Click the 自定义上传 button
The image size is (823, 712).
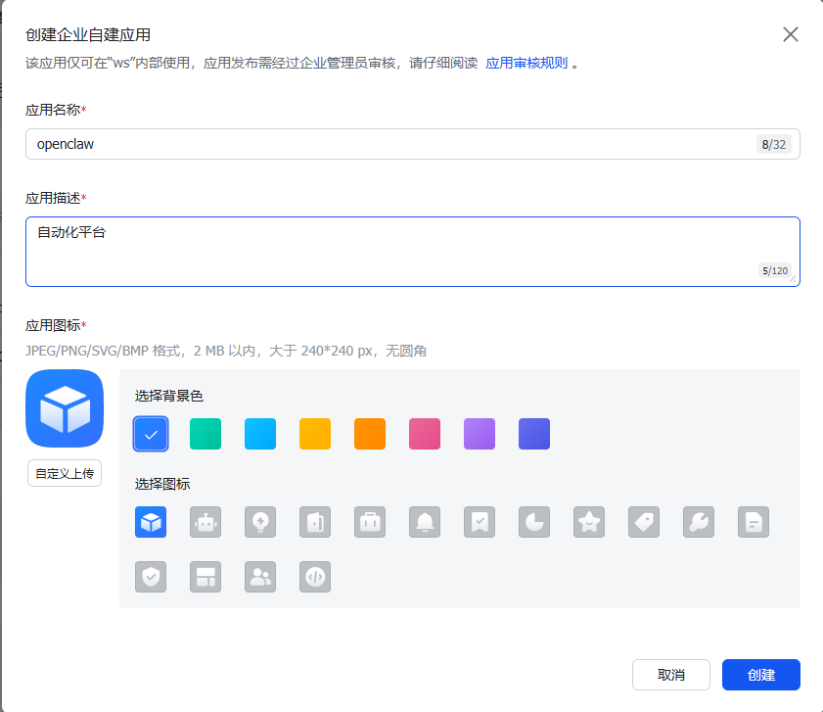65,473
